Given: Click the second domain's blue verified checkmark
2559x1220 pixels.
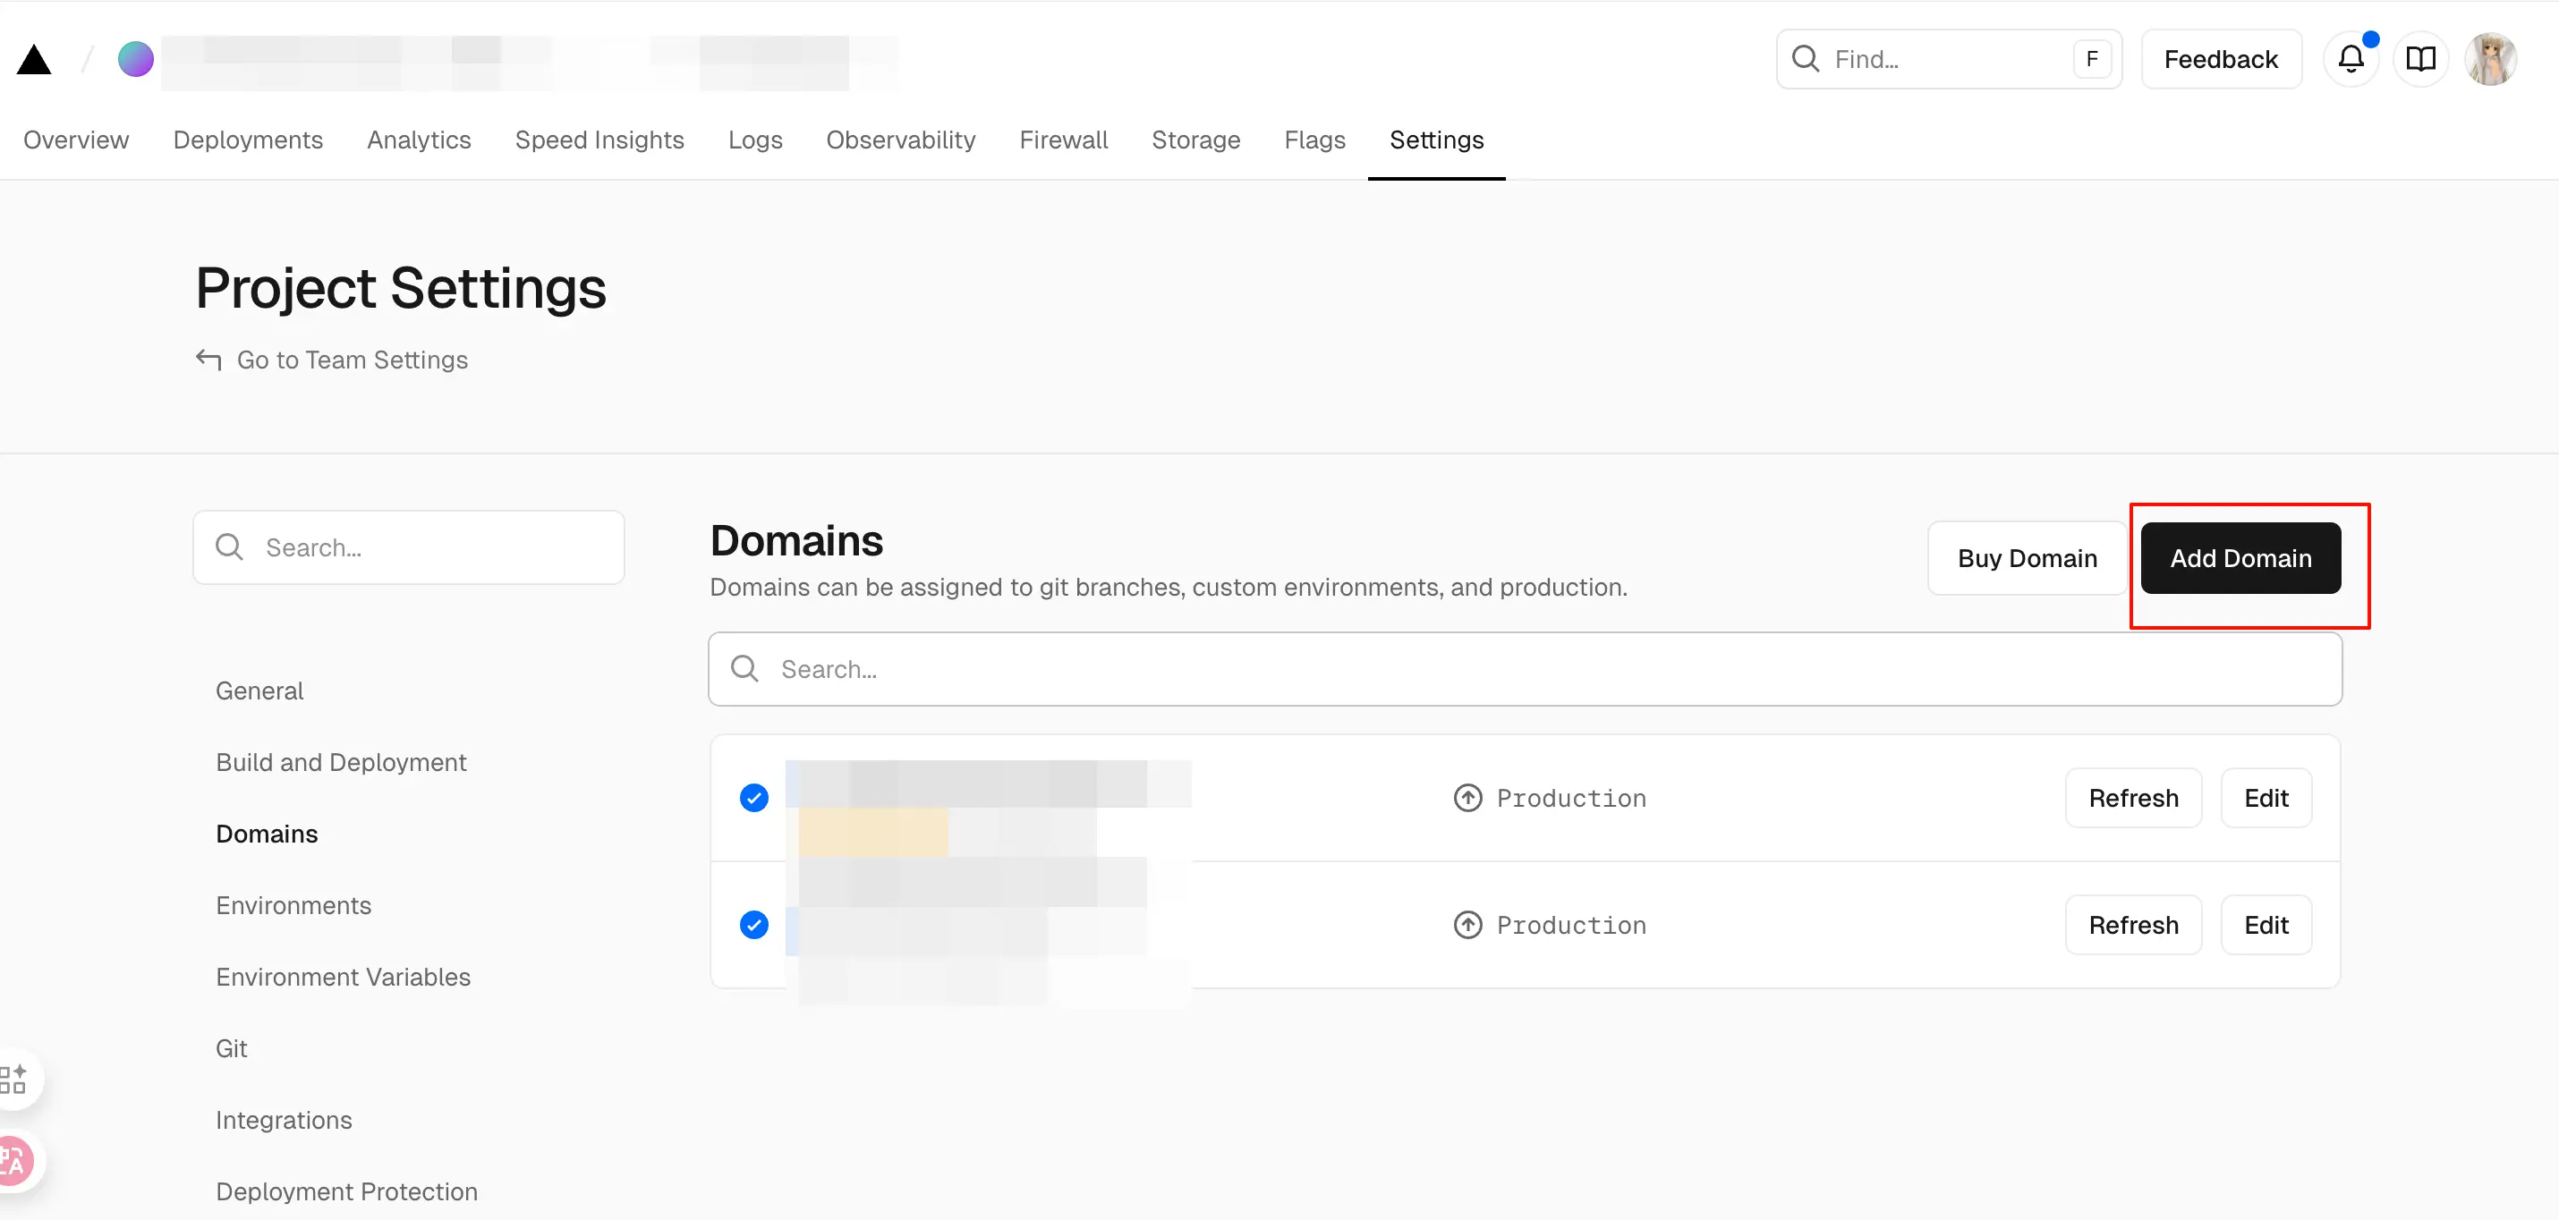Looking at the screenshot, I should 754,925.
